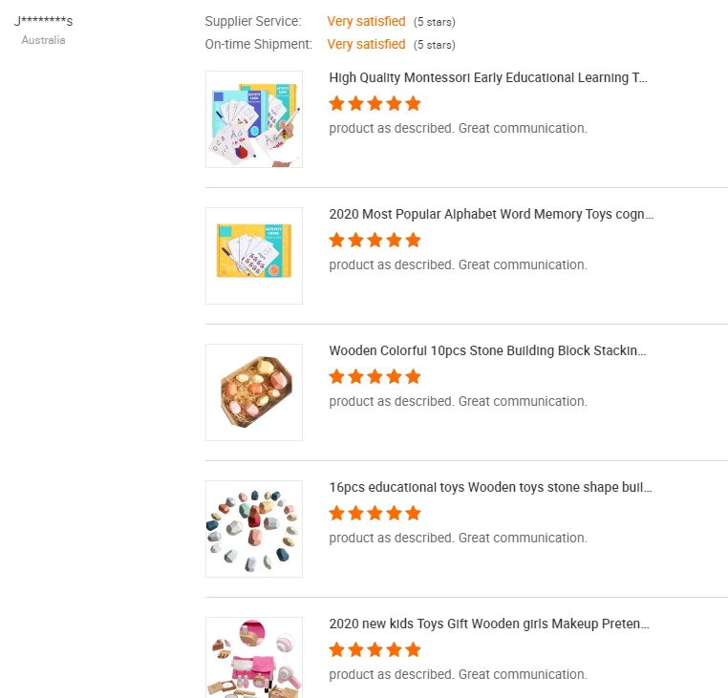Click reviewer name J********s
This screenshot has width=728, height=698.
point(44,21)
